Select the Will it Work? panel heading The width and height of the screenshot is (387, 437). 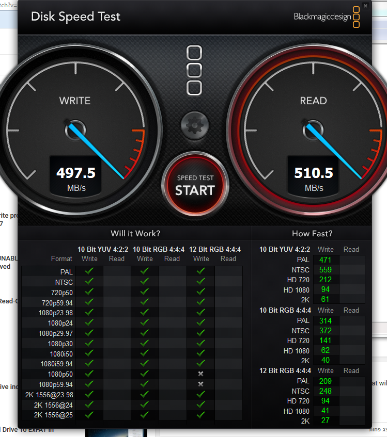[x=135, y=233]
